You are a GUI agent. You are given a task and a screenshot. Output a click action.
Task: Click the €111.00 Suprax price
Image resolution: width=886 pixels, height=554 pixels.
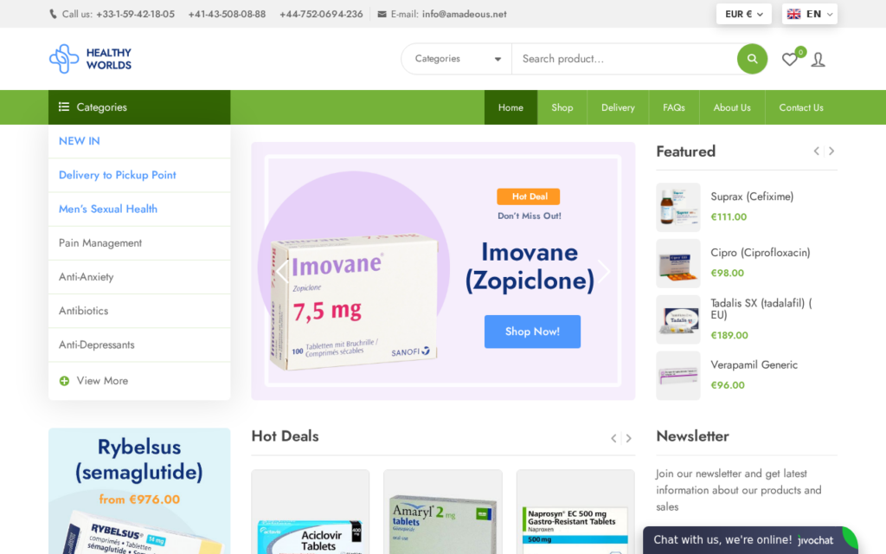[729, 217]
